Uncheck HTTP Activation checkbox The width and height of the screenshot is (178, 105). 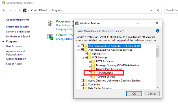[x=90, y=61]
